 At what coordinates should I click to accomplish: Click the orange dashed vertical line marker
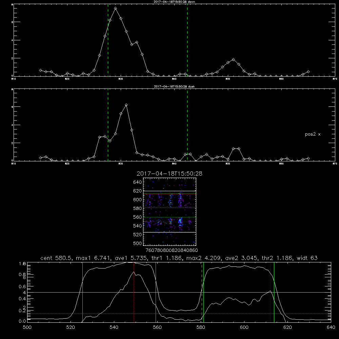click(202, 292)
